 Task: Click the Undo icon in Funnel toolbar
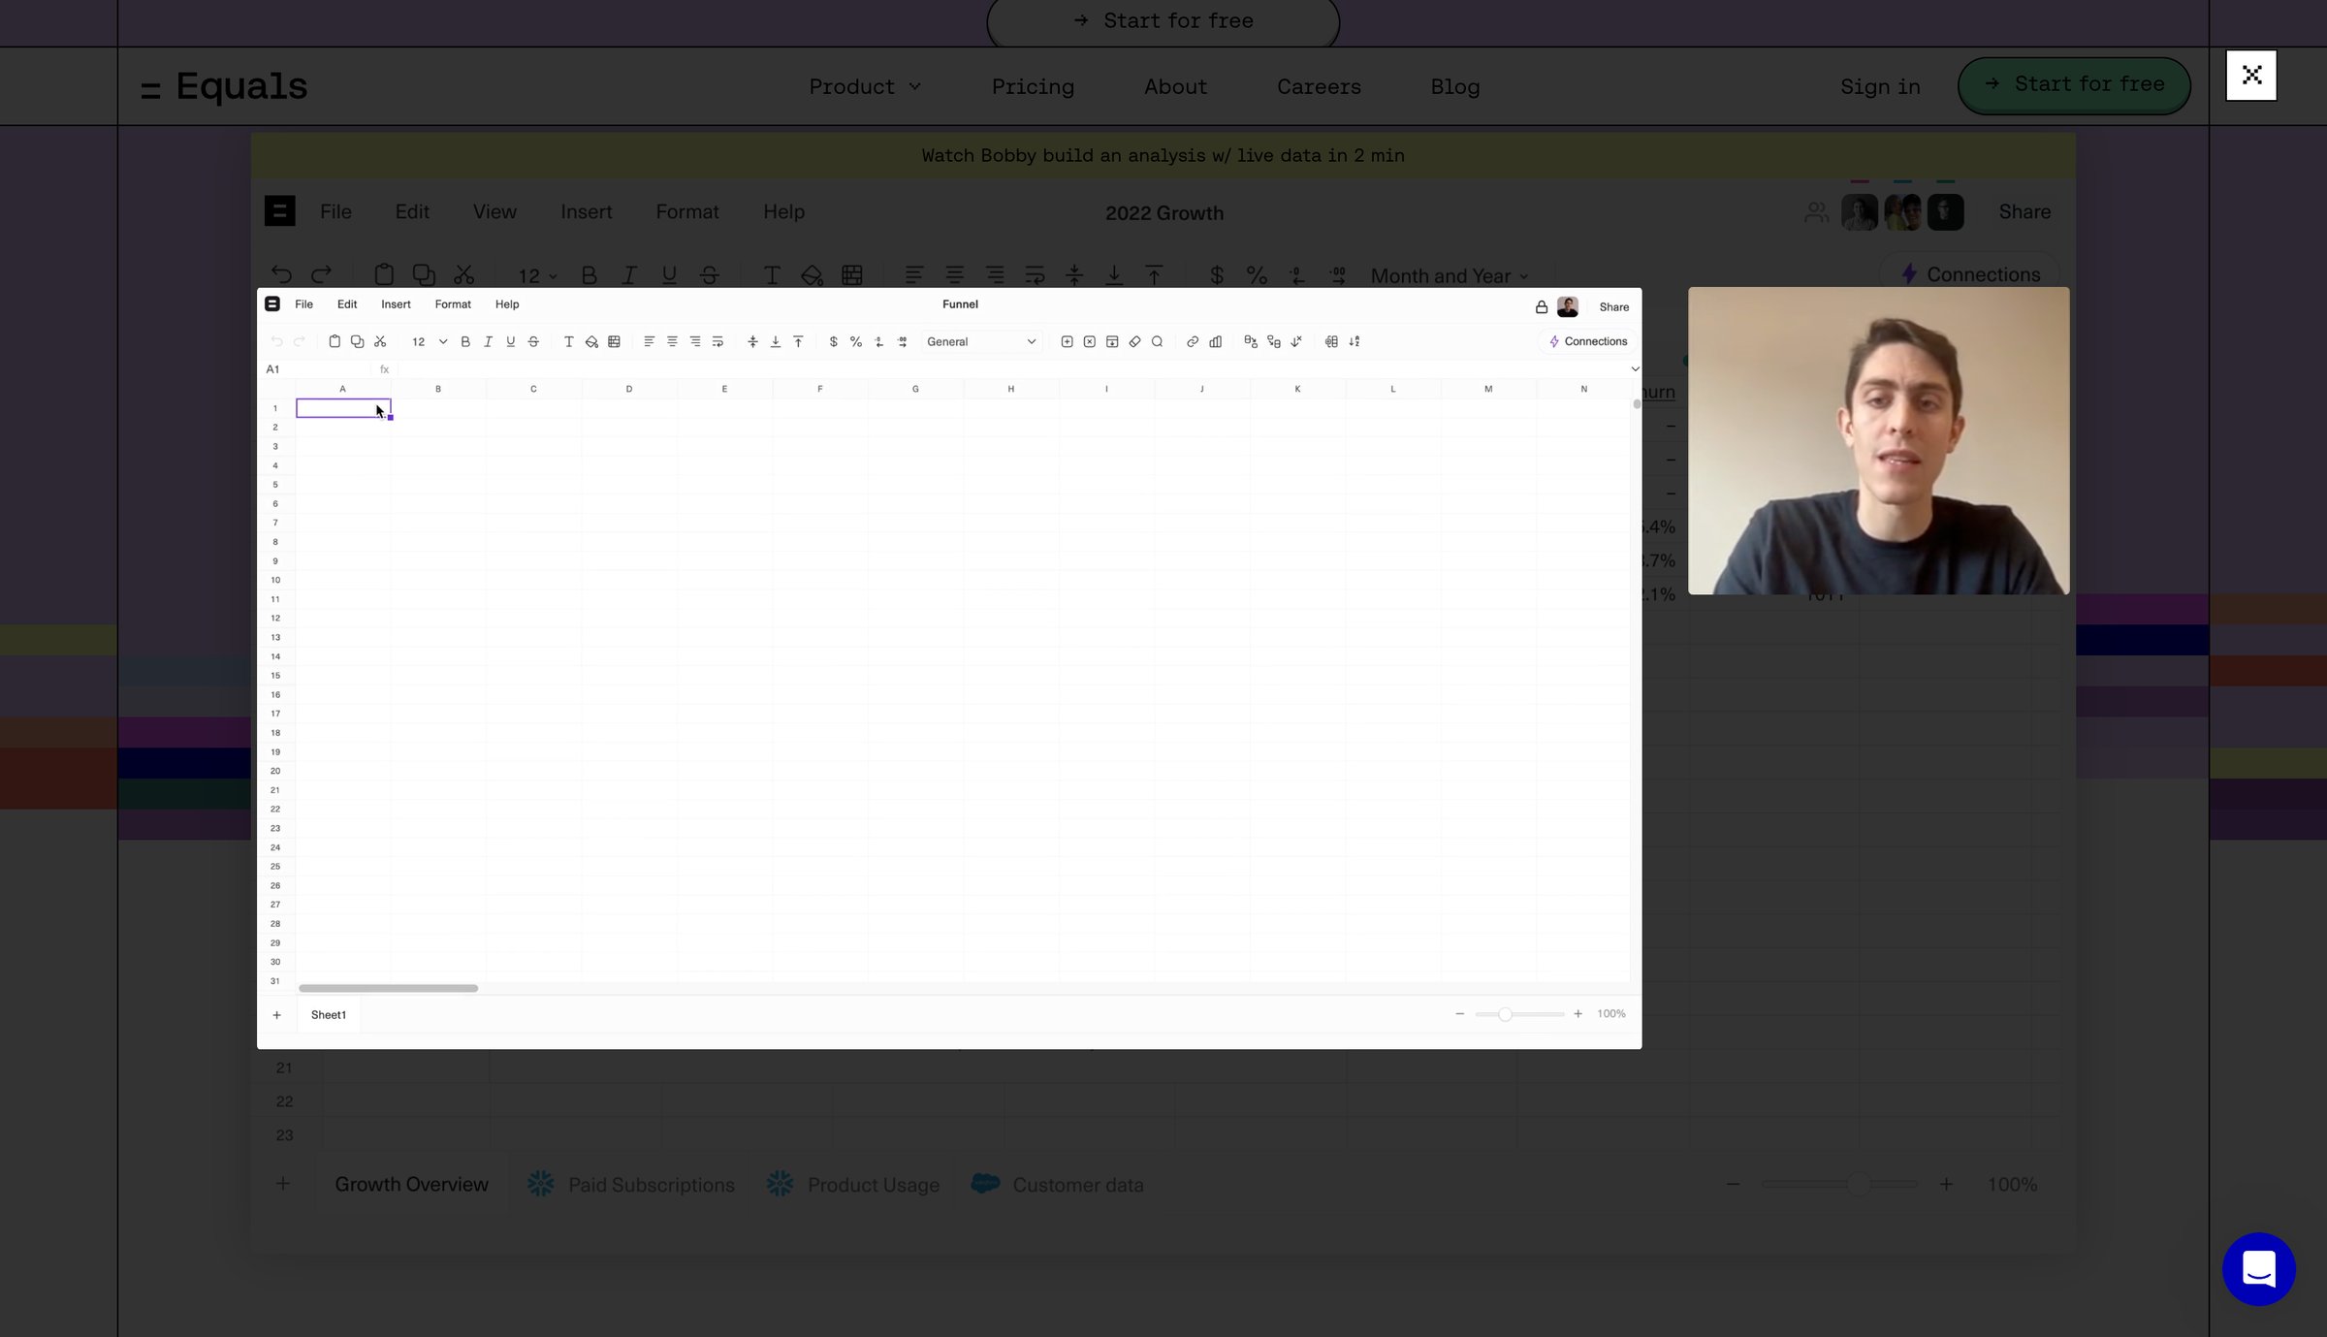coord(277,341)
